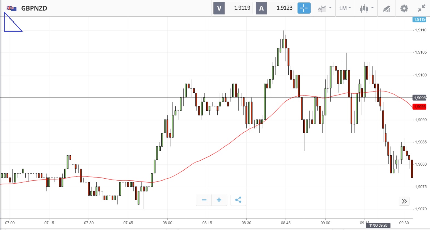
Task: Open chart settings gear
Action: tap(404, 8)
